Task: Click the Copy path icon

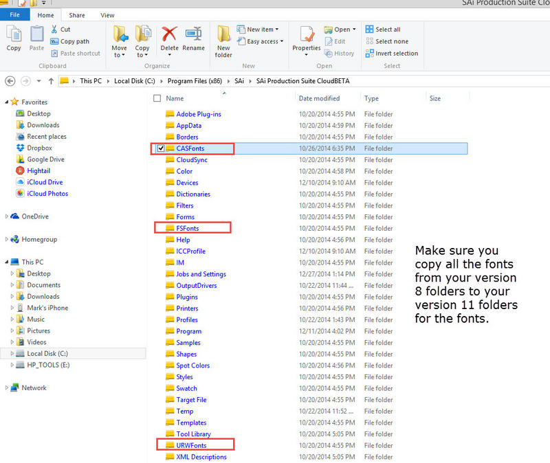Action: [x=54, y=41]
